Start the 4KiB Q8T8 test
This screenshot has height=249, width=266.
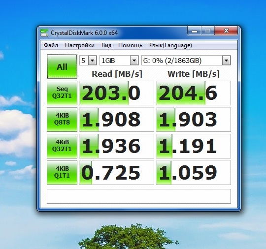click(x=62, y=119)
